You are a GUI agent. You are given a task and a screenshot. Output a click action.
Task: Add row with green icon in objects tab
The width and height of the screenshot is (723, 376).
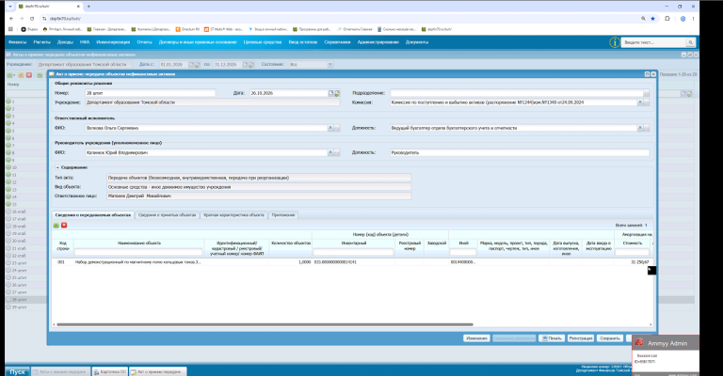pos(56,225)
